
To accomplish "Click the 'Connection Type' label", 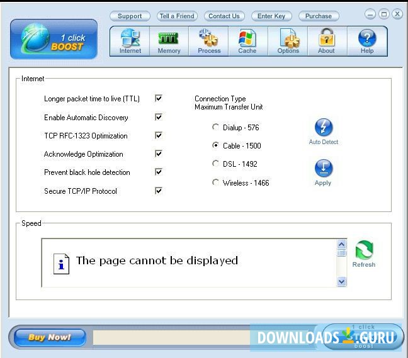I will [x=220, y=99].
